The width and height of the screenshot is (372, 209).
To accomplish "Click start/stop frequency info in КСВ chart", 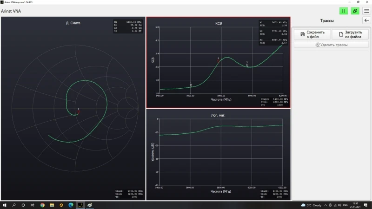I will point(274,102).
